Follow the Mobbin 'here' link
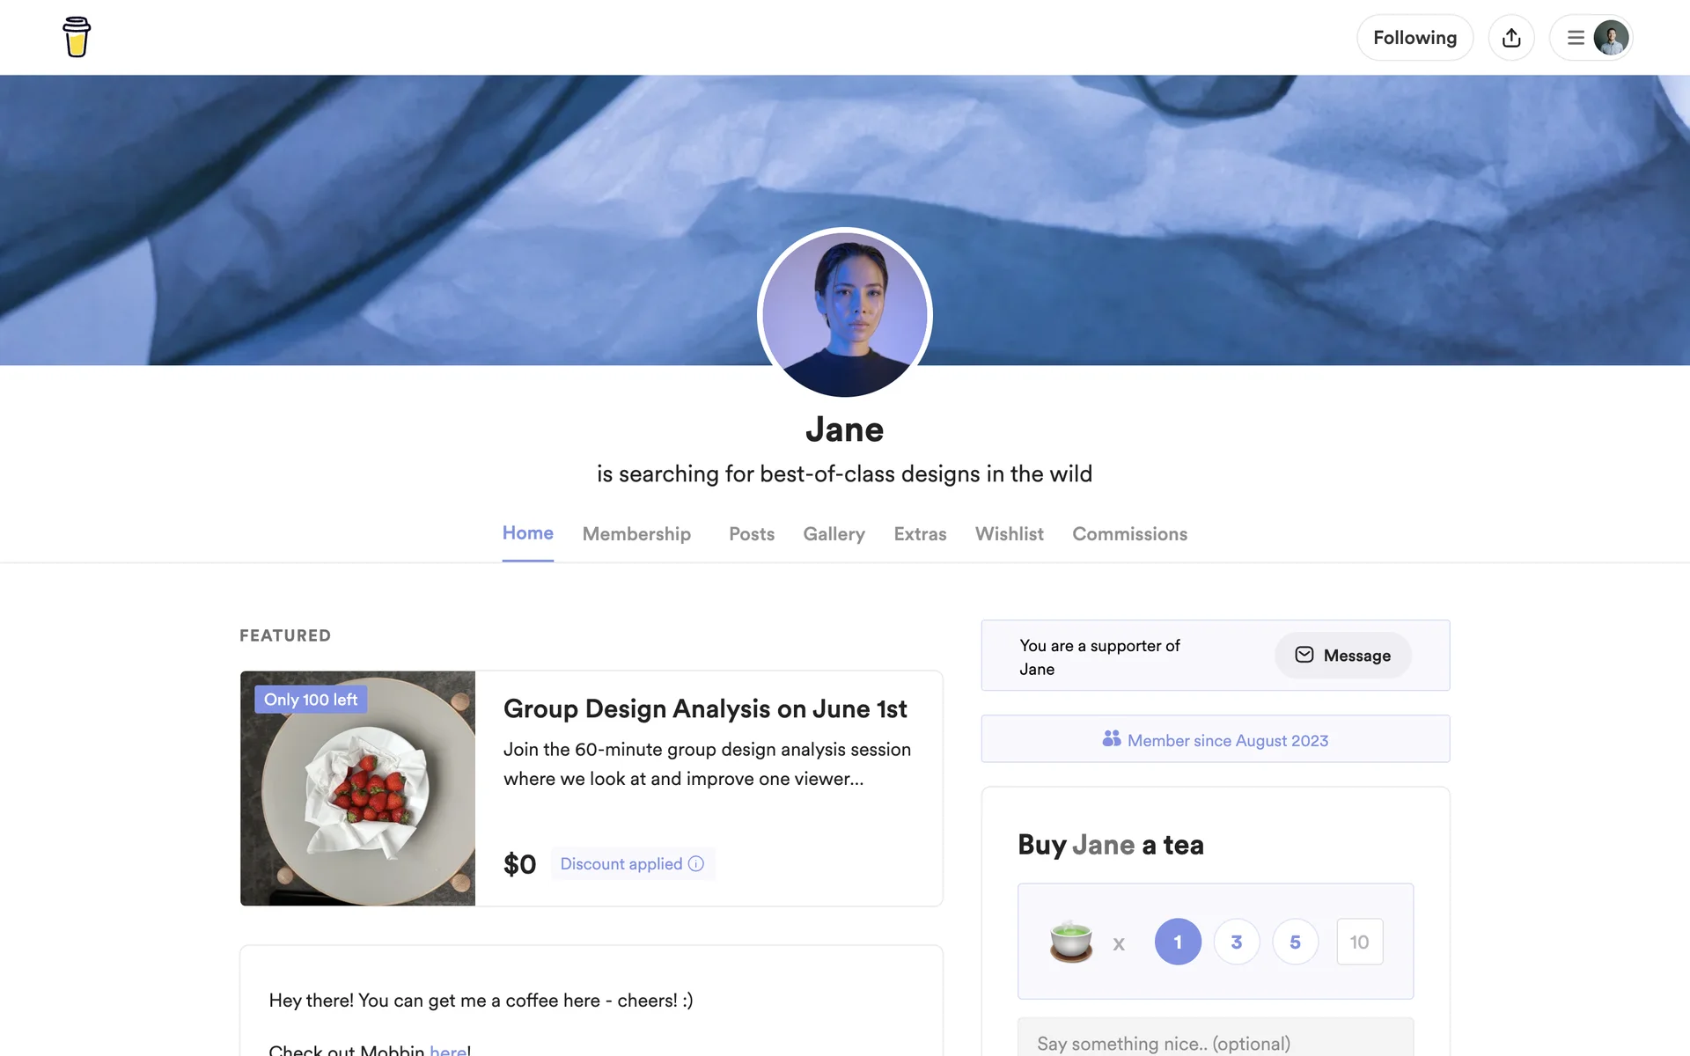Screen dimensions: 1690x1056 [448, 1049]
